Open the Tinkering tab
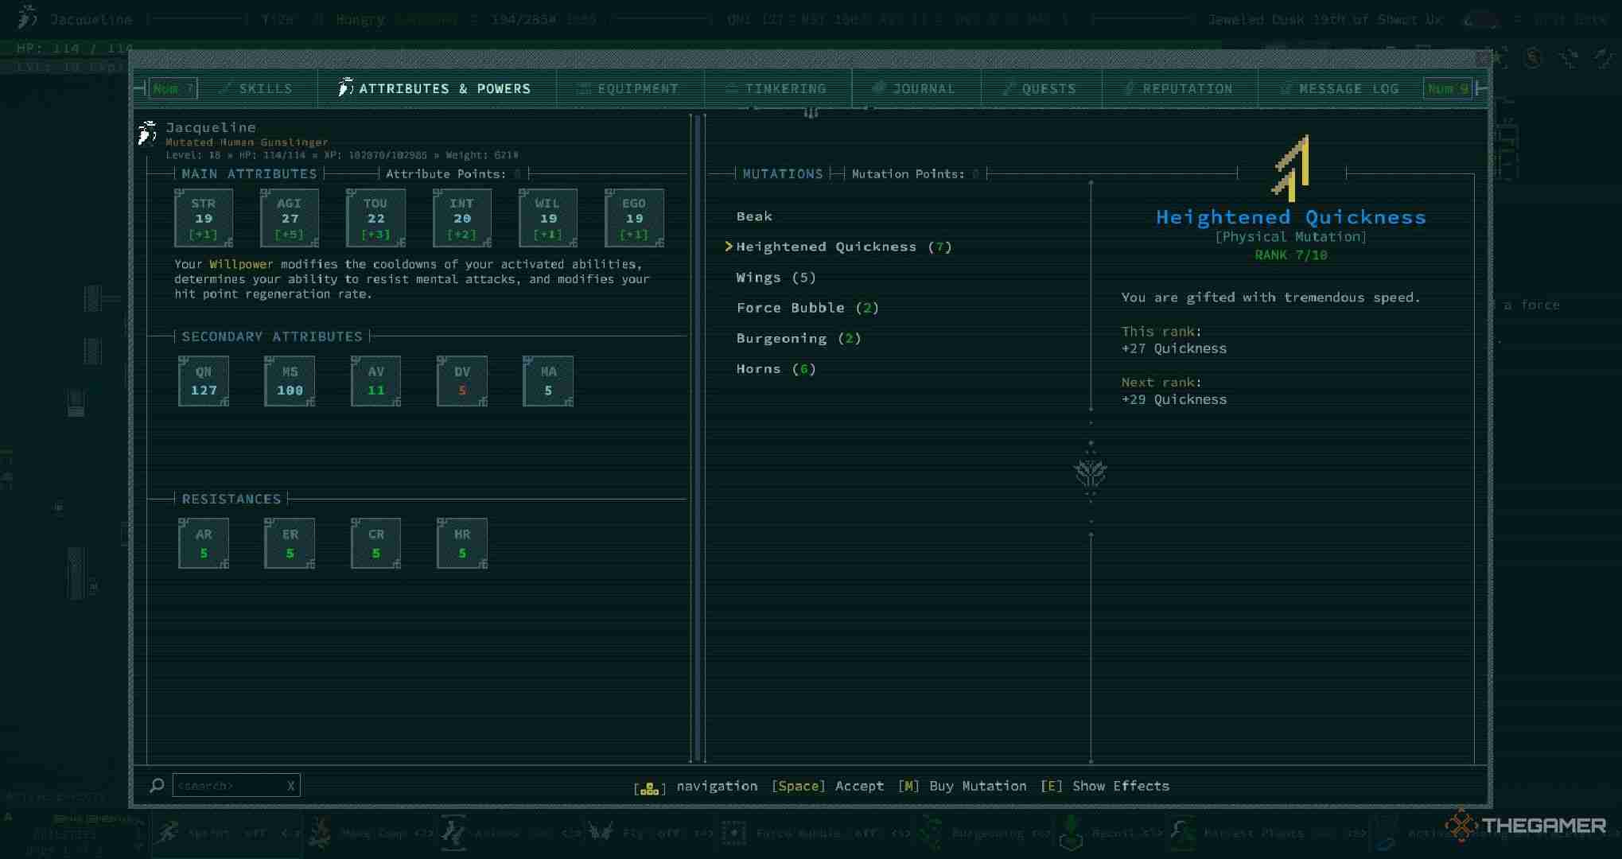Screen dimensions: 1622x859 coord(777,88)
